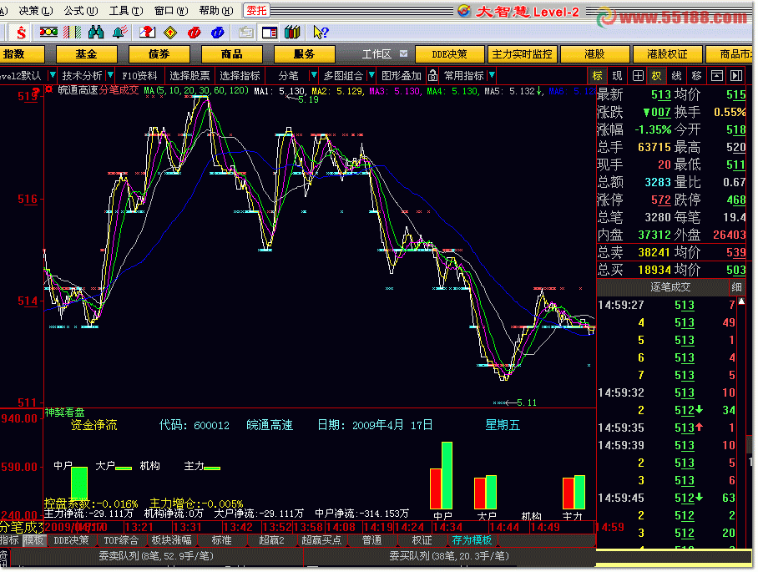The height and width of the screenshot is (572, 758).
Task: Click the 选择指标 toolbar item
Action: [240, 76]
